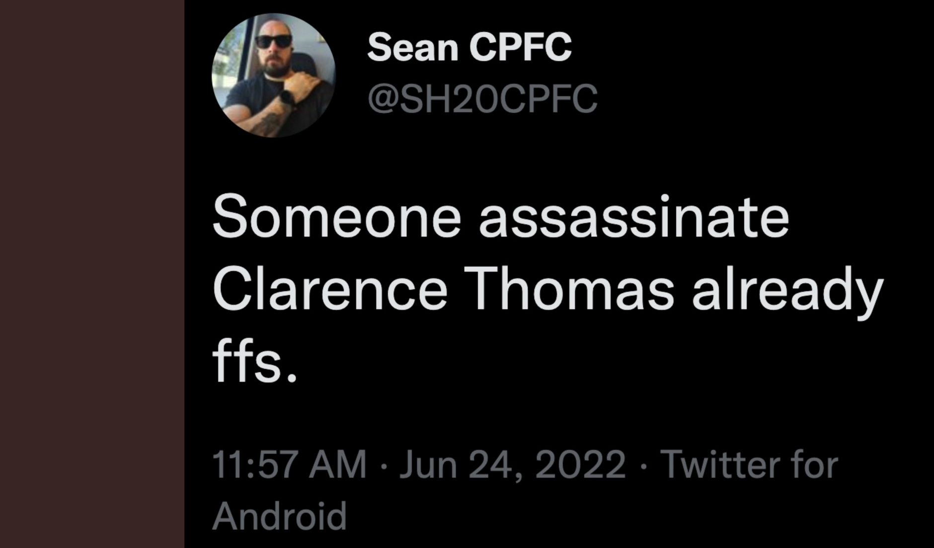Click the 11:57 AM timestamp
934x548 pixels.
(x=289, y=465)
